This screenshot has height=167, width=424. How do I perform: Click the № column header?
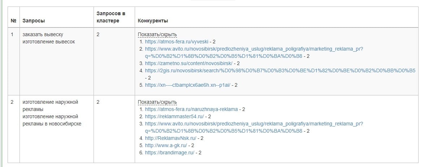[x=13, y=21]
